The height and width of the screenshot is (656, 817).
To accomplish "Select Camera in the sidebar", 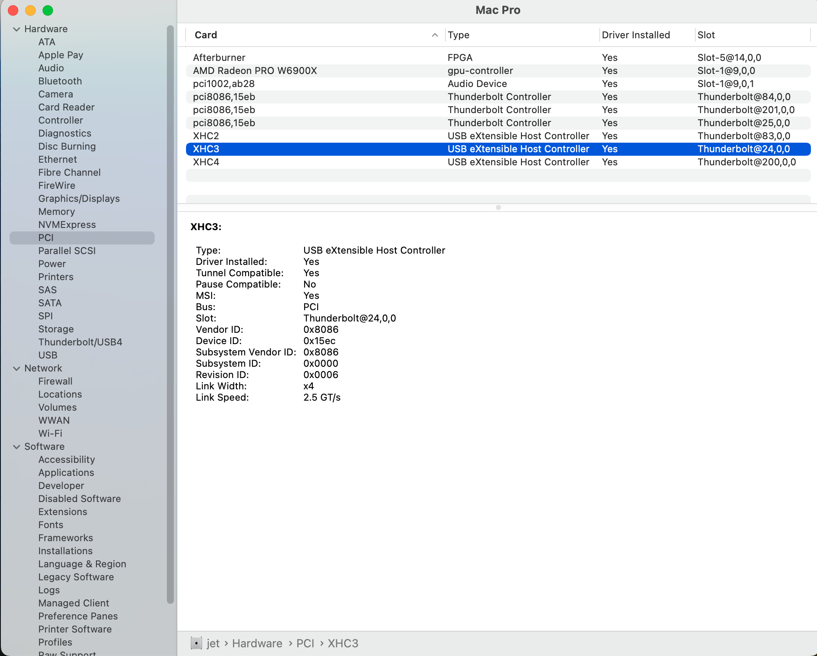I will (x=56, y=94).
